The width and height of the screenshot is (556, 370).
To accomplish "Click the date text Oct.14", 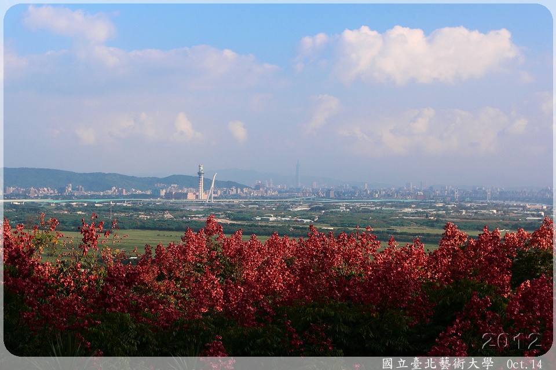I will [525, 364].
